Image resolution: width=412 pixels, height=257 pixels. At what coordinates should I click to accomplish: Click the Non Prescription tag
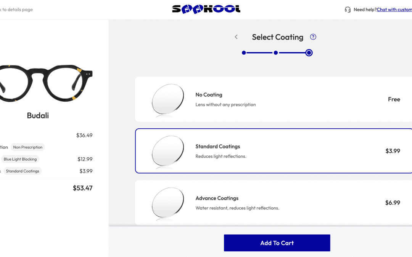tap(27, 147)
